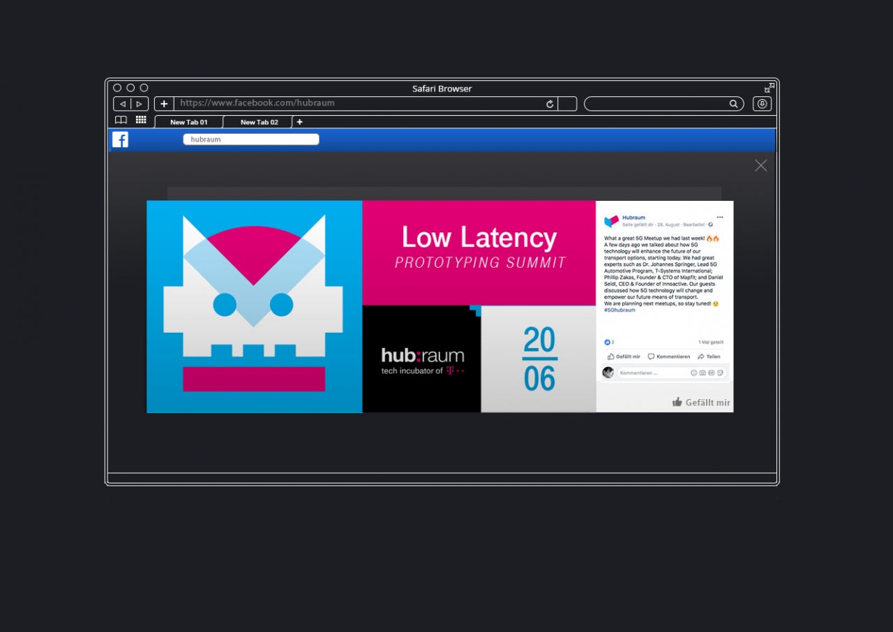Screen dimensions: 893x632
Task: Add a GIF to the comment
Action: 712,373
